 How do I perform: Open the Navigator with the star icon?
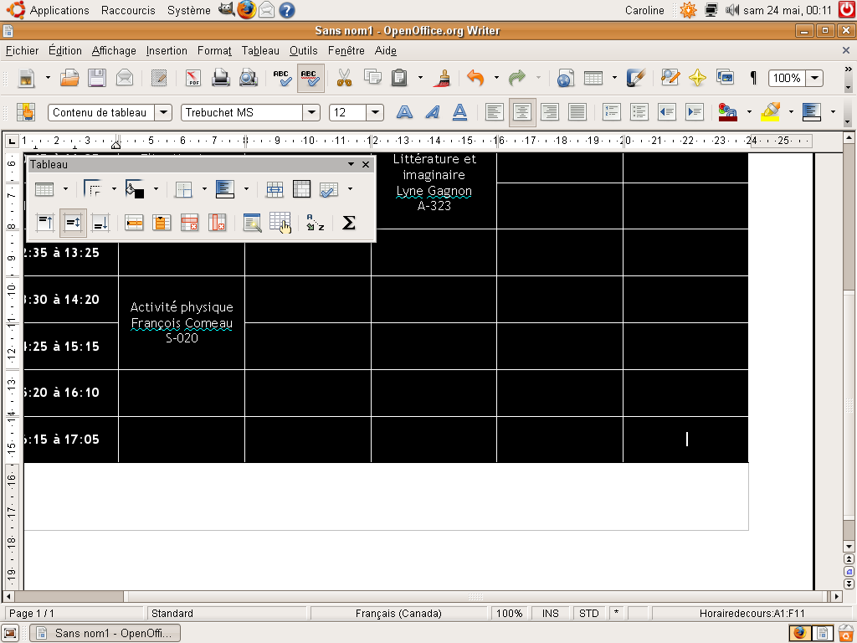point(697,78)
